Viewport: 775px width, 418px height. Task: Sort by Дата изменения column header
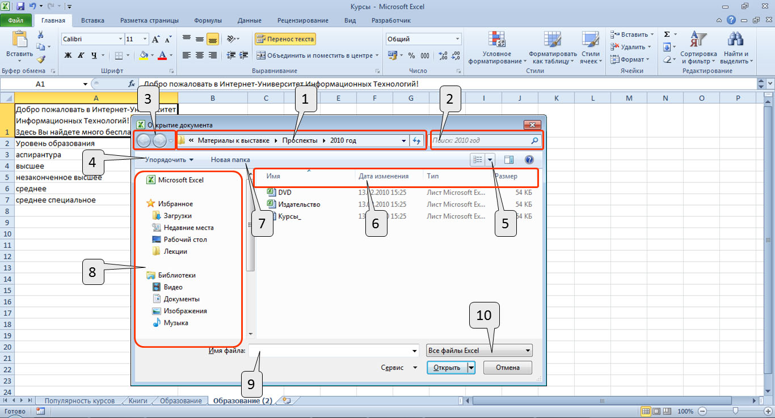tap(384, 176)
